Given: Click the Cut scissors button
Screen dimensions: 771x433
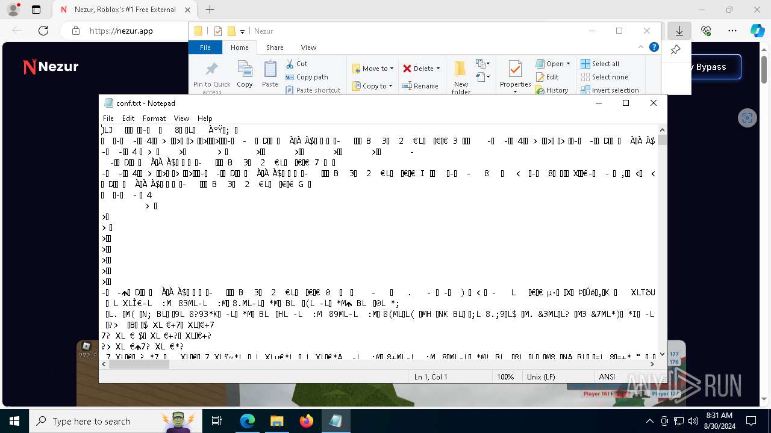Looking at the screenshot, I should pyautogui.click(x=296, y=64).
